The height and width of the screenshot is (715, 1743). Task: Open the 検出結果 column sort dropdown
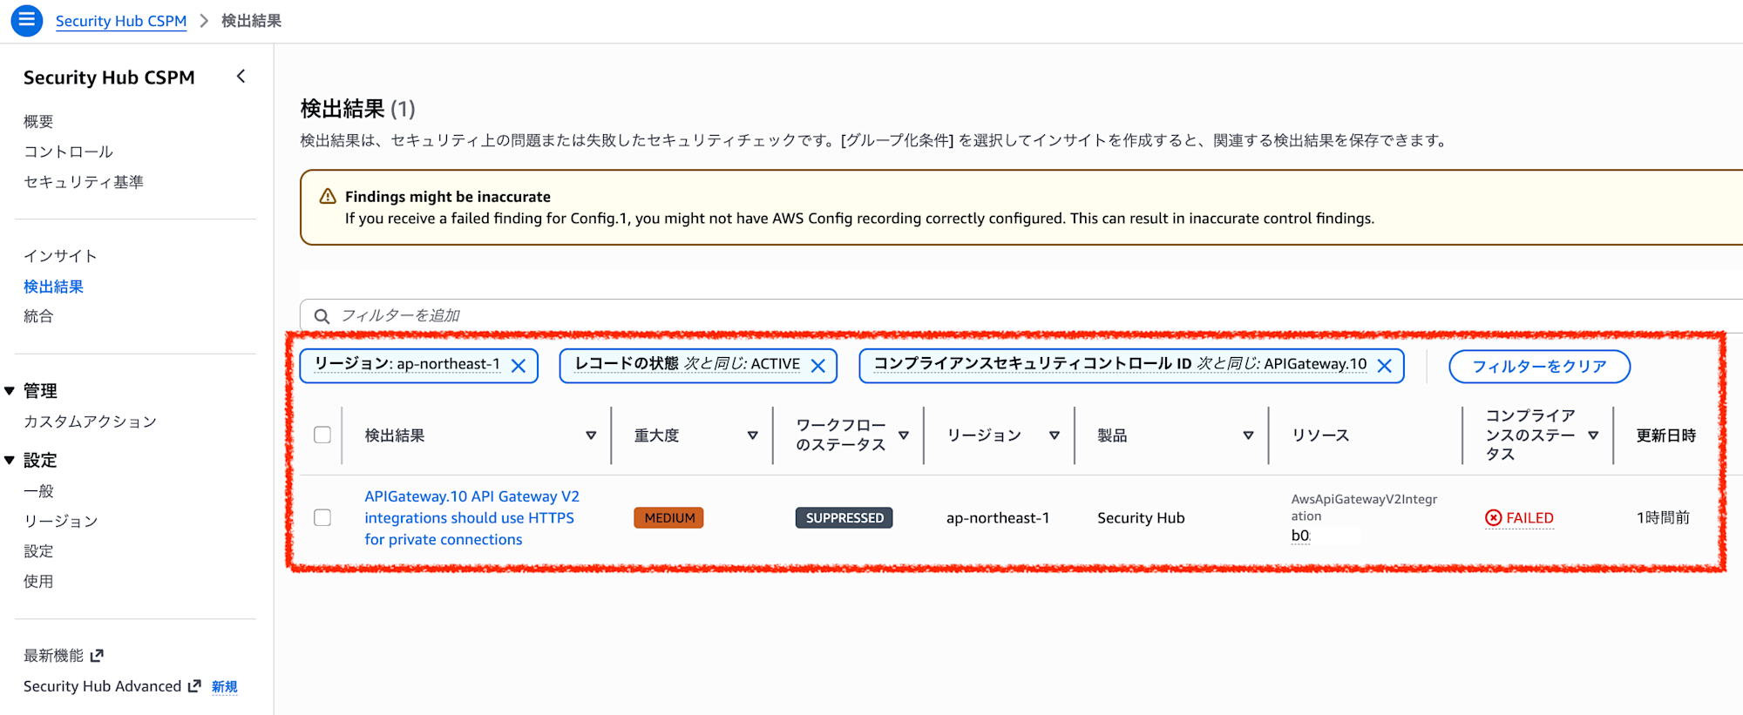[x=591, y=435]
